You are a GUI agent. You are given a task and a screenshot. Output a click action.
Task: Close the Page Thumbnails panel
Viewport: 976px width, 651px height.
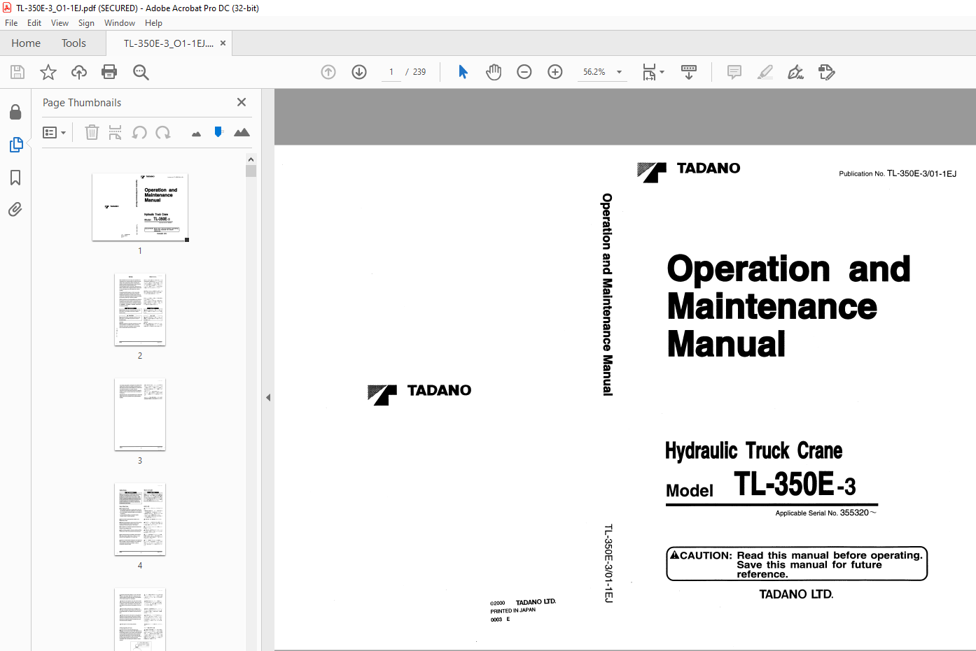(x=242, y=102)
